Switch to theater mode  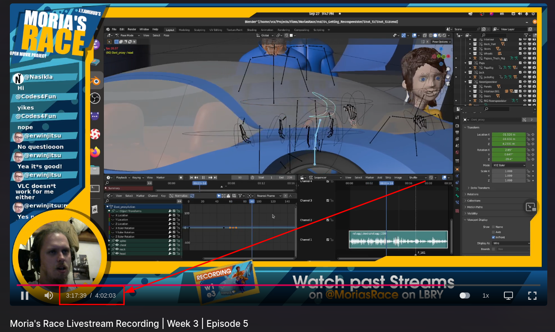508,295
